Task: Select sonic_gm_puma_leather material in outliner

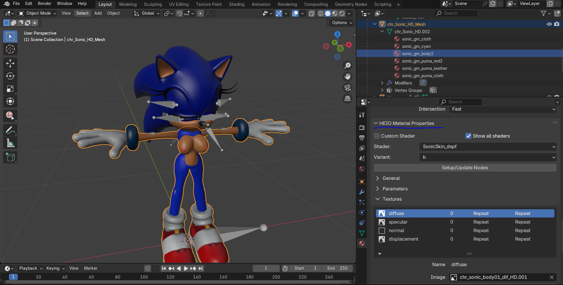Action: pos(424,68)
